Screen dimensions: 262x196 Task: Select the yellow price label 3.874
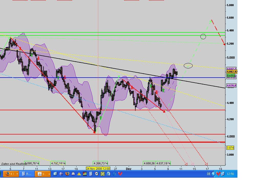click(230, 148)
